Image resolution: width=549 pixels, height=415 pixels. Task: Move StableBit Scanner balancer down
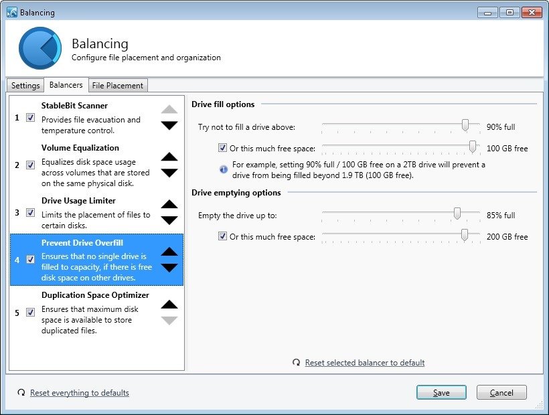pos(169,125)
